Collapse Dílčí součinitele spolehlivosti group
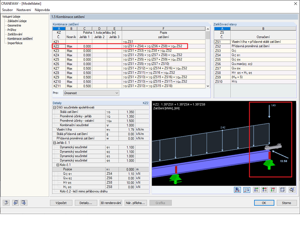This screenshot has width=300, height=225. pos(54,107)
